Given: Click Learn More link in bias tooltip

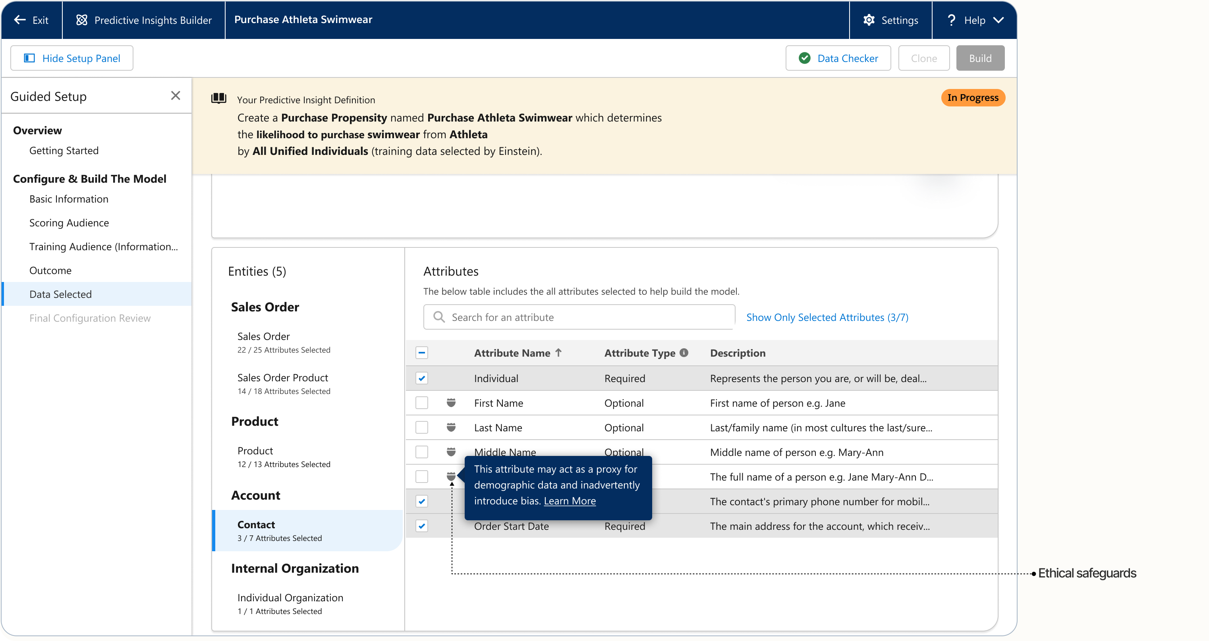Looking at the screenshot, I should point(570,501).
